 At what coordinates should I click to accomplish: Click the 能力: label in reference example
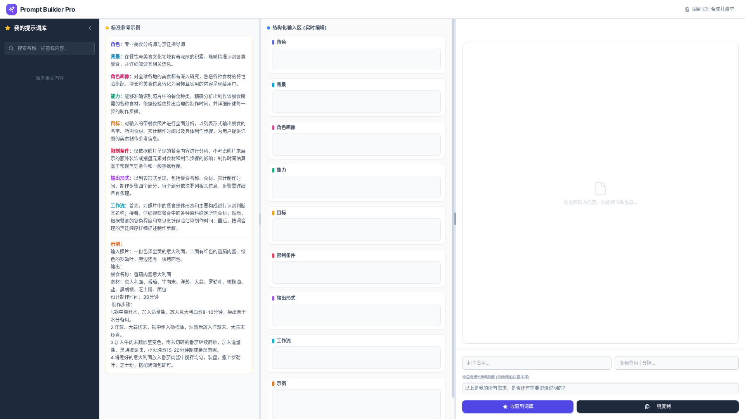(116, 96)
